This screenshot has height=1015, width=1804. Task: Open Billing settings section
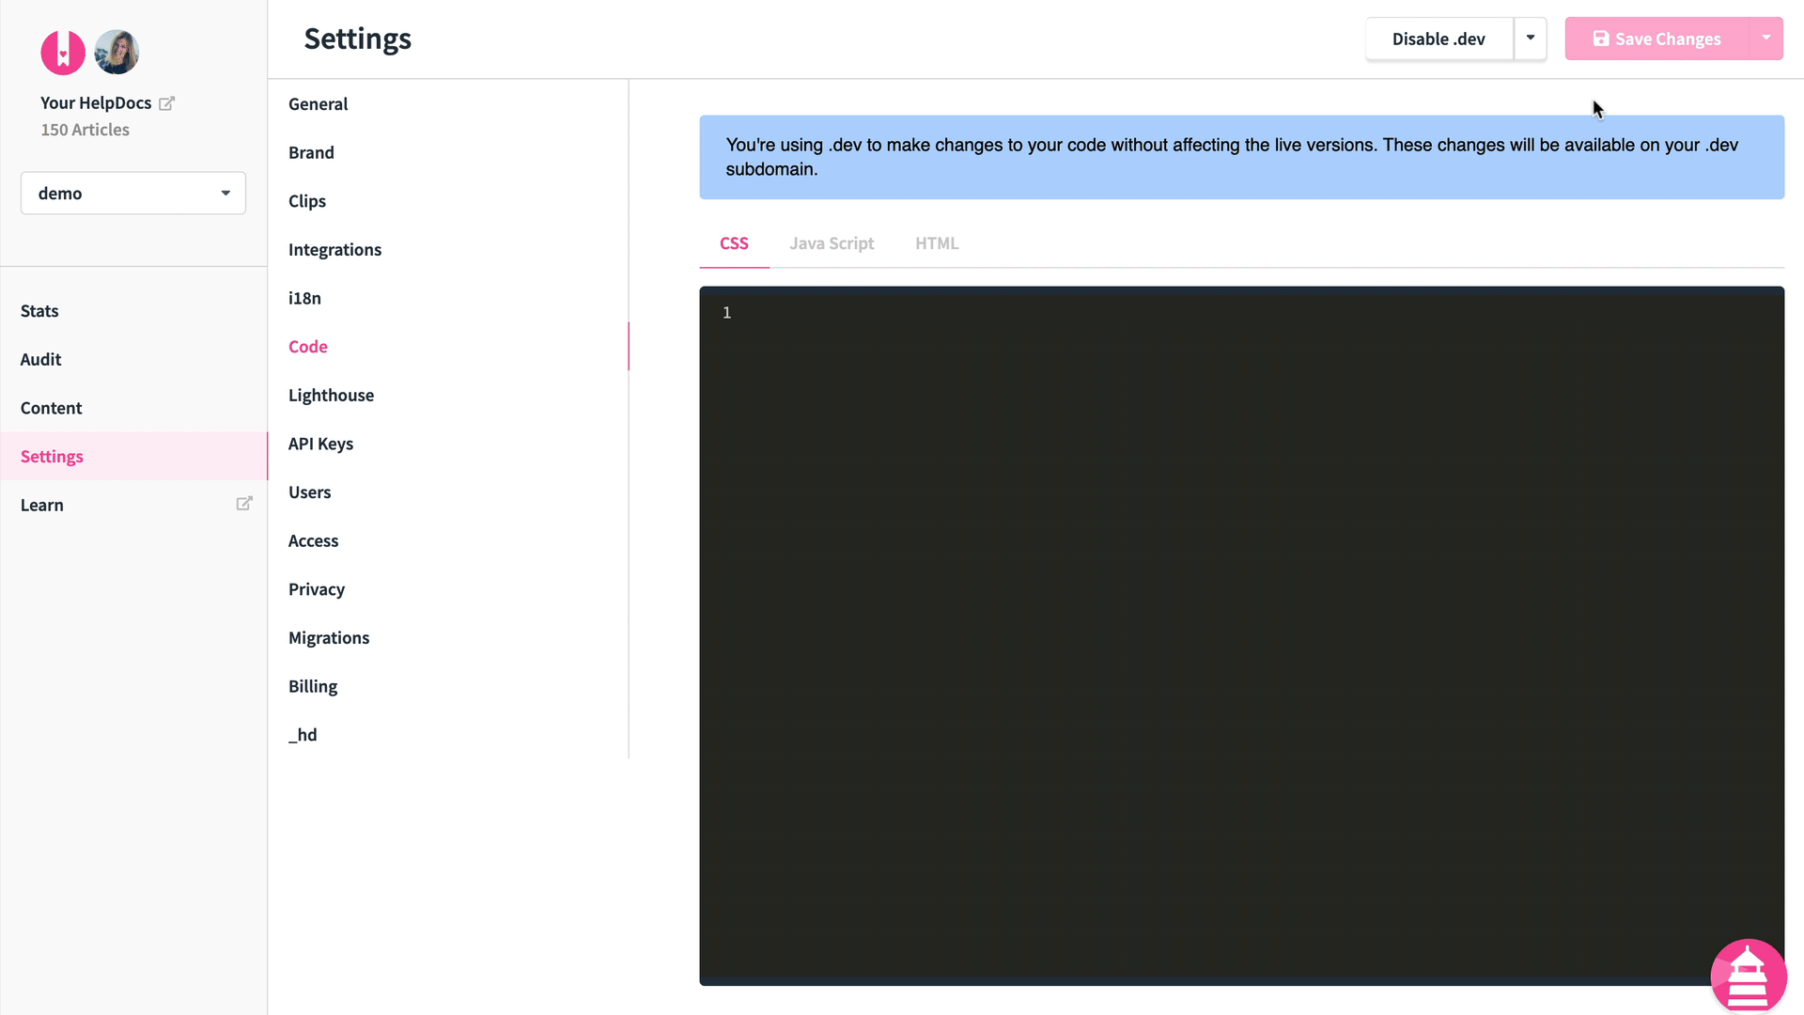pos(313,686)
